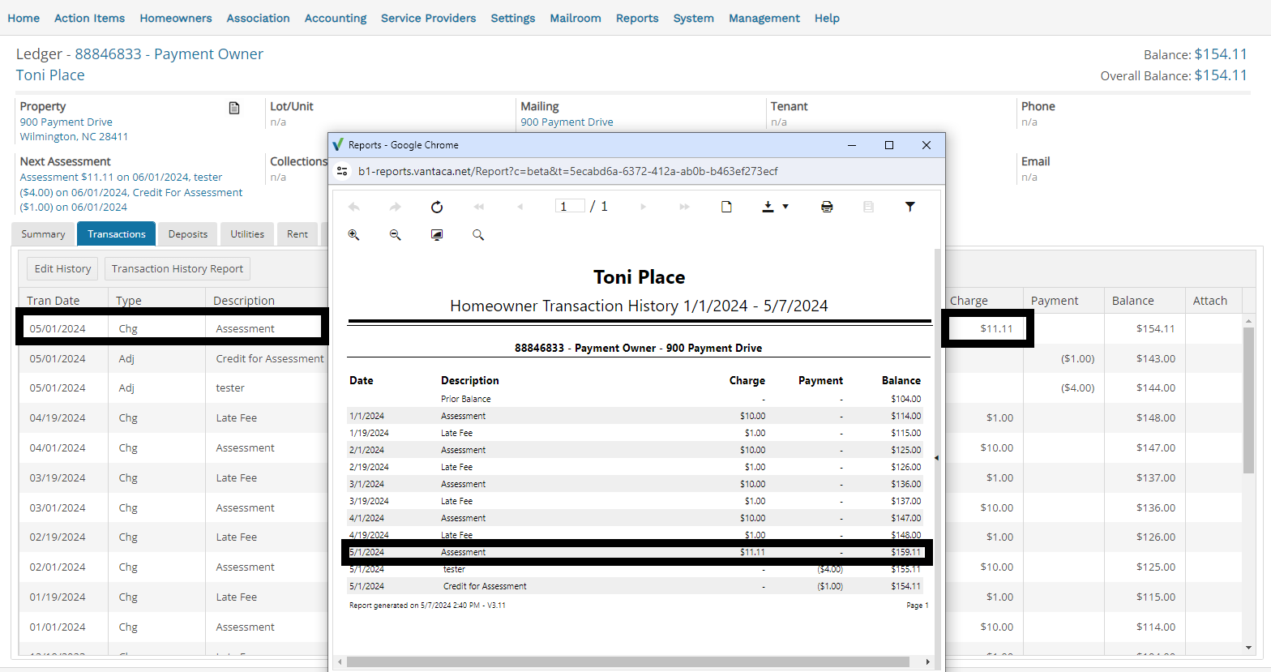Select the Transactions tab

tap(117, 234)
